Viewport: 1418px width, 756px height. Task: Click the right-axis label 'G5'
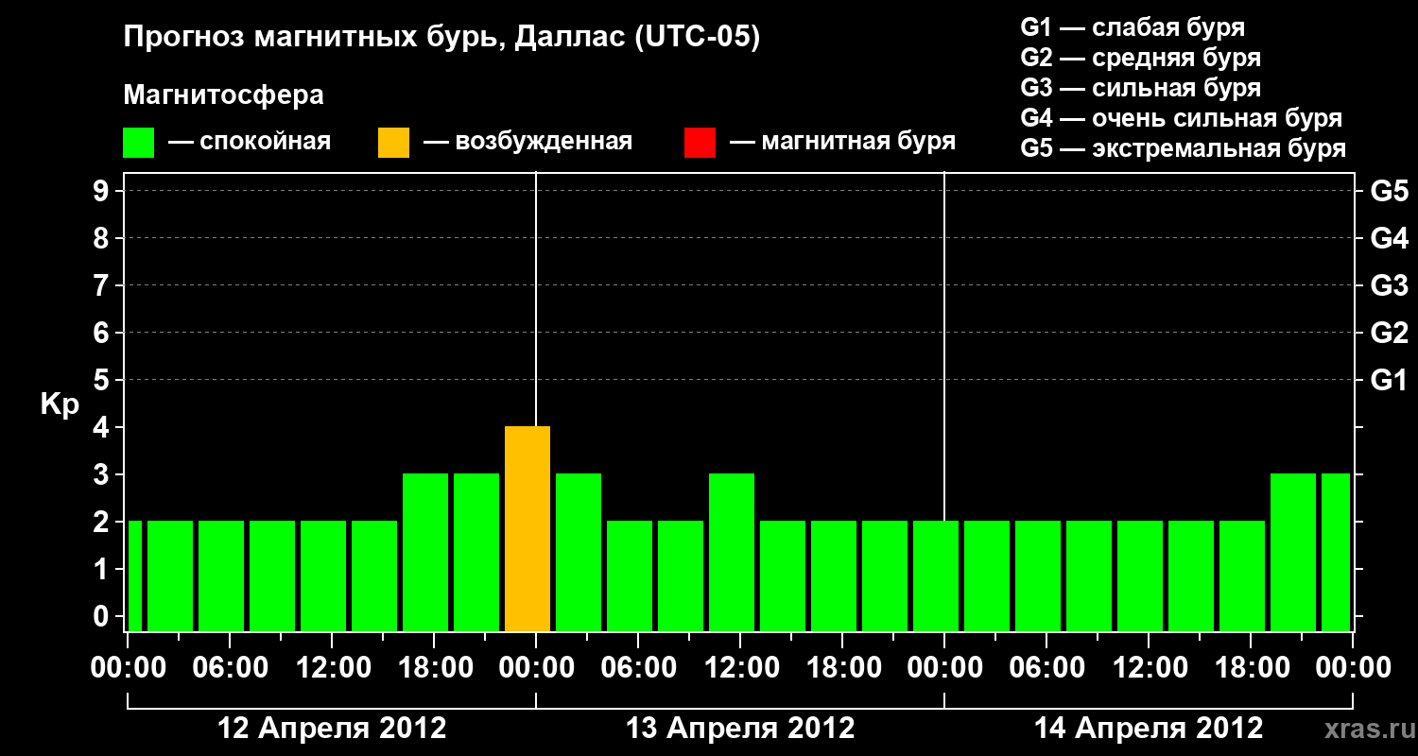pyautogui.click(x=1390, y=191)
